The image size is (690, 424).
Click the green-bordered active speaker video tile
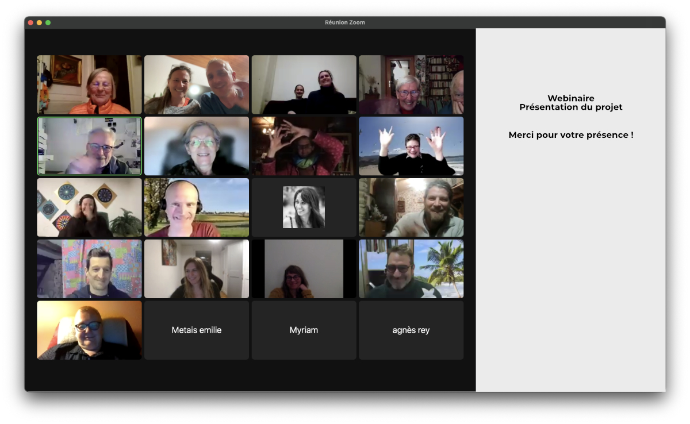(89, 146)
